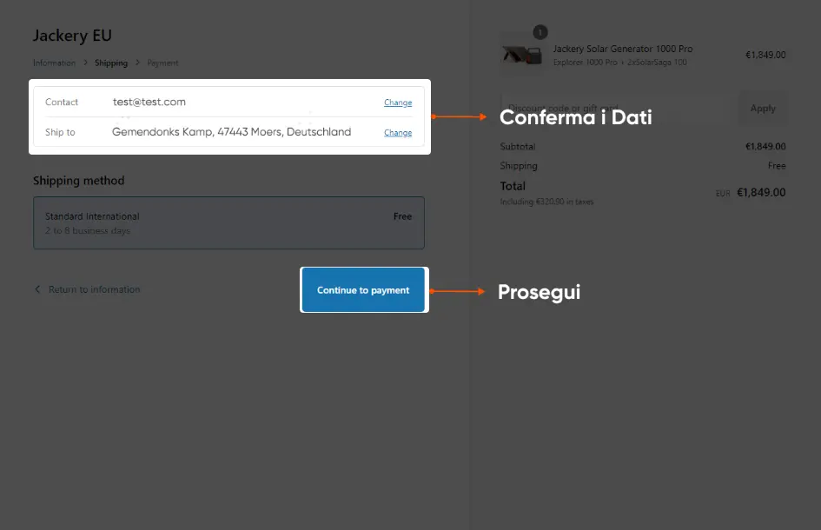Click the back chevron beside Return to information

coord(36,289)
